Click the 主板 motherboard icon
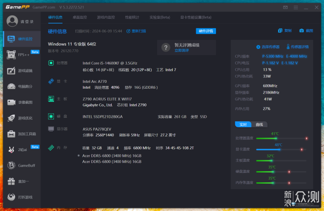Screen dimensions: 324x211 (x=51, y=99)
